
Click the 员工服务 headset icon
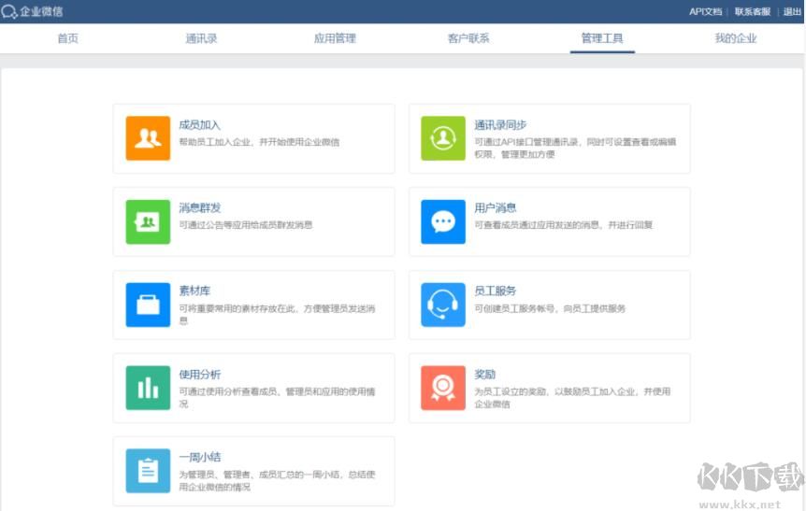[443, 305]
